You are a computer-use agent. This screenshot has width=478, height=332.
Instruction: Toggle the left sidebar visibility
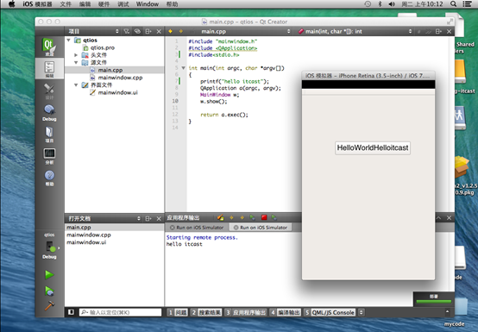coord(71,312)
